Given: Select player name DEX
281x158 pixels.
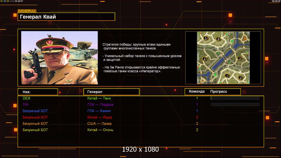Looking at the screenshot, I should pyautogui.click(x=27, y=98).
